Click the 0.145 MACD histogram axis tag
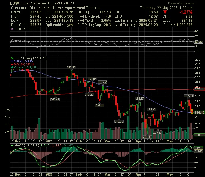 (199, 151)
